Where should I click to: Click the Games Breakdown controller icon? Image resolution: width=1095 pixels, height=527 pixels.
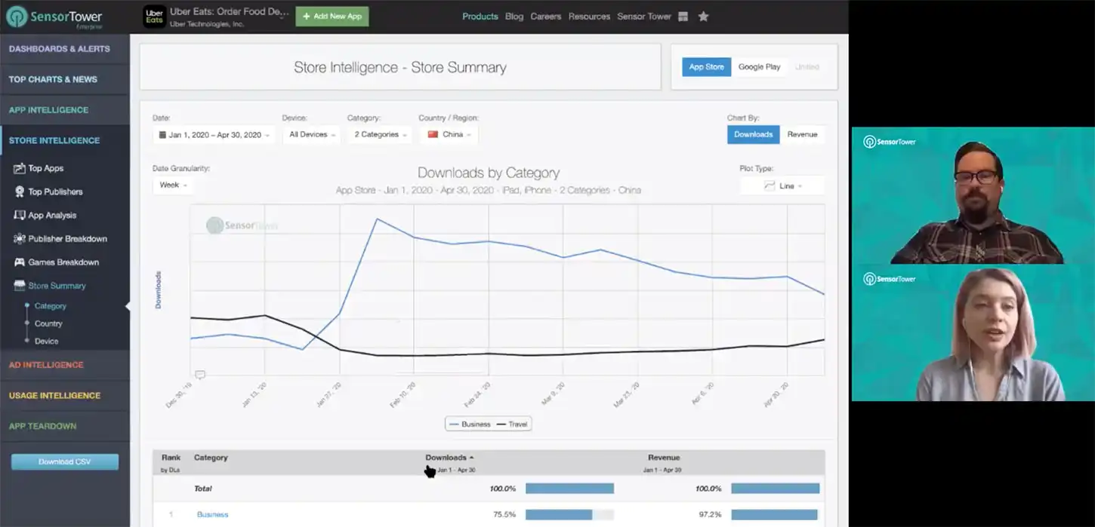point(20,262)
